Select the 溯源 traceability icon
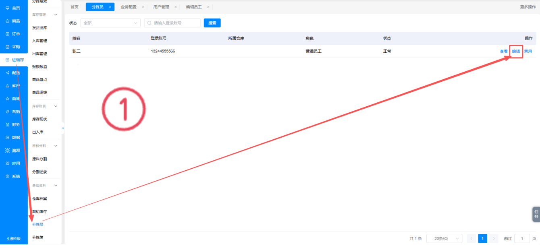The height and width of the screenshot is (248, 540). point(7,150)
